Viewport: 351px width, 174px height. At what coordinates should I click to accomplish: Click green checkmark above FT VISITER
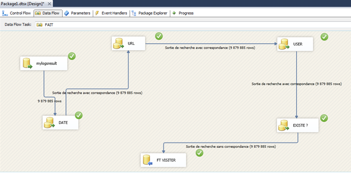pos(200,153)
